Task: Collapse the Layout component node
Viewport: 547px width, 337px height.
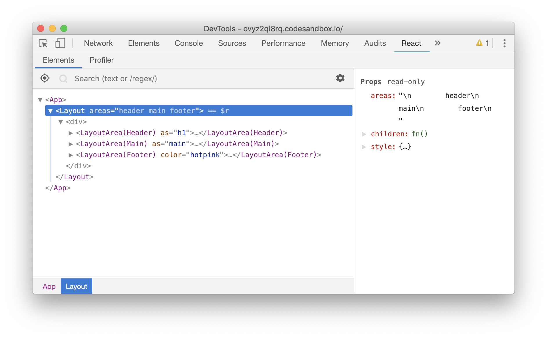Action: [x=50, y=111]
